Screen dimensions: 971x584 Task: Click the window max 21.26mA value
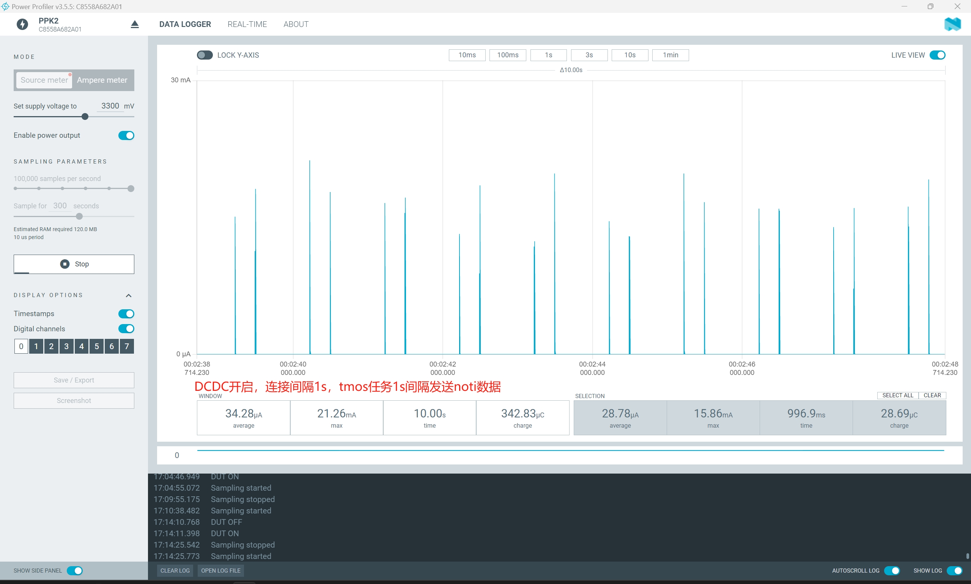point(337,414)
